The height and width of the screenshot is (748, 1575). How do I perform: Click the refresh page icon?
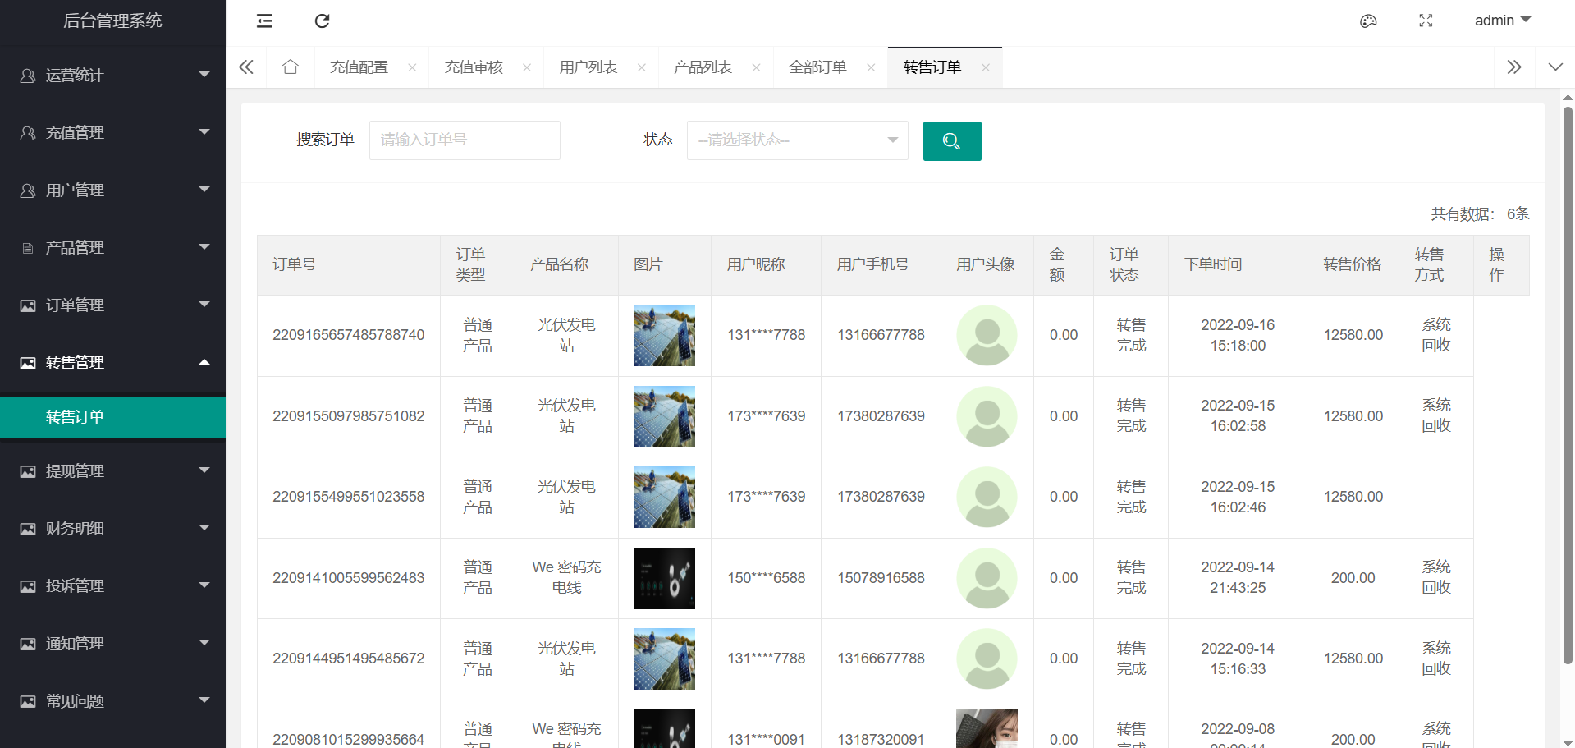tap(322, 21)
